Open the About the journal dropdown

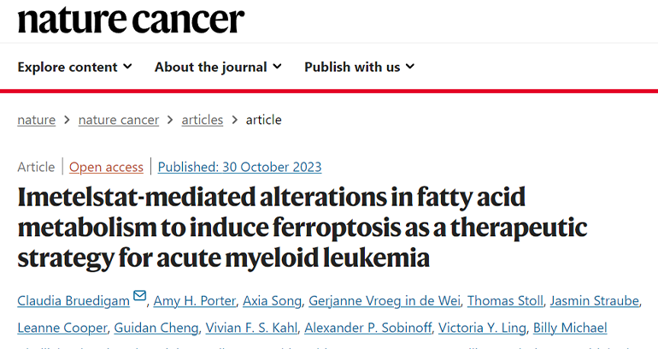click(x=218, y=67)
